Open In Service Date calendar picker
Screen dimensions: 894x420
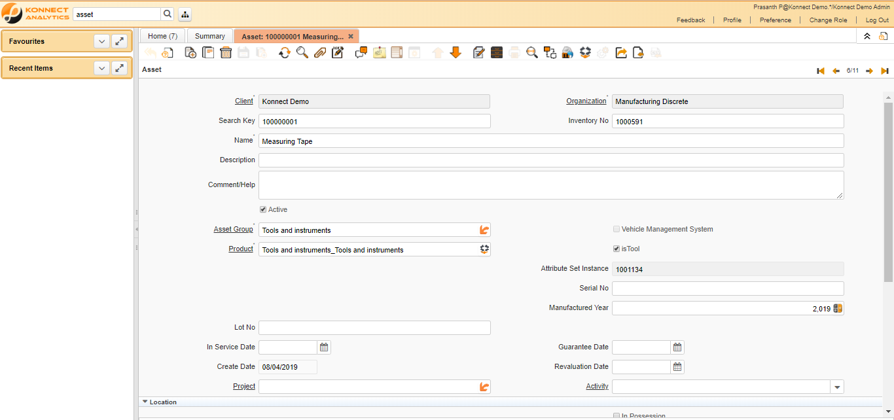click(x=324, y=347)
